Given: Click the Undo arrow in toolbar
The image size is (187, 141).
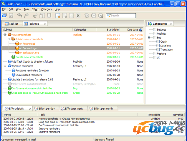Looking at the screenshot, I should [19, 16].
